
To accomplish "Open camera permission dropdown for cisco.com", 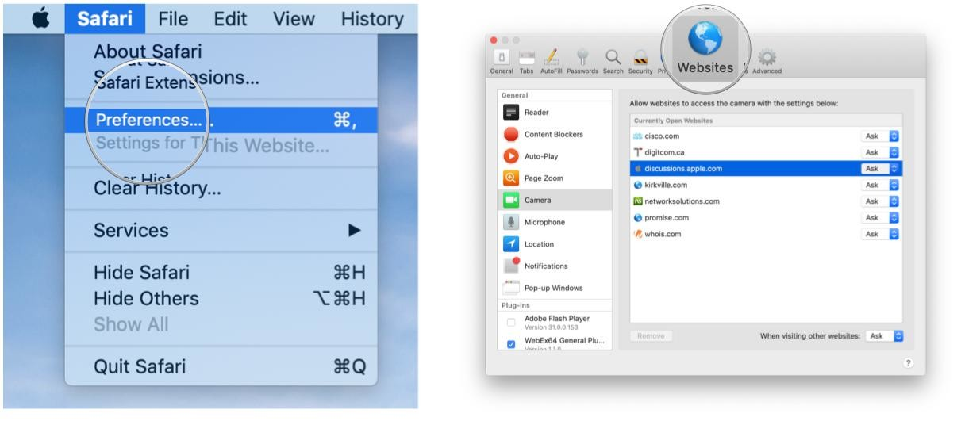I will [881, 136].
